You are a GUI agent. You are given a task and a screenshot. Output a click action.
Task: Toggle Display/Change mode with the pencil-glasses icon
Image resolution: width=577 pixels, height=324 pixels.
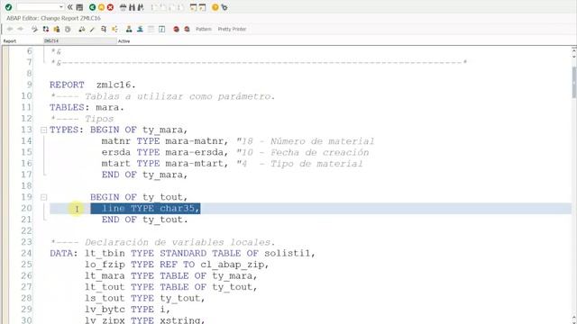(34, 29)
